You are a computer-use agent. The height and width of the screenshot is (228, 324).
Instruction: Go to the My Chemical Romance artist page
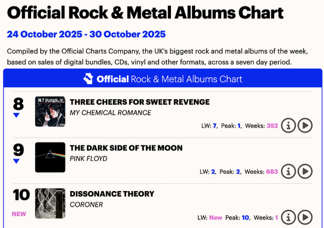click(110, 113)
